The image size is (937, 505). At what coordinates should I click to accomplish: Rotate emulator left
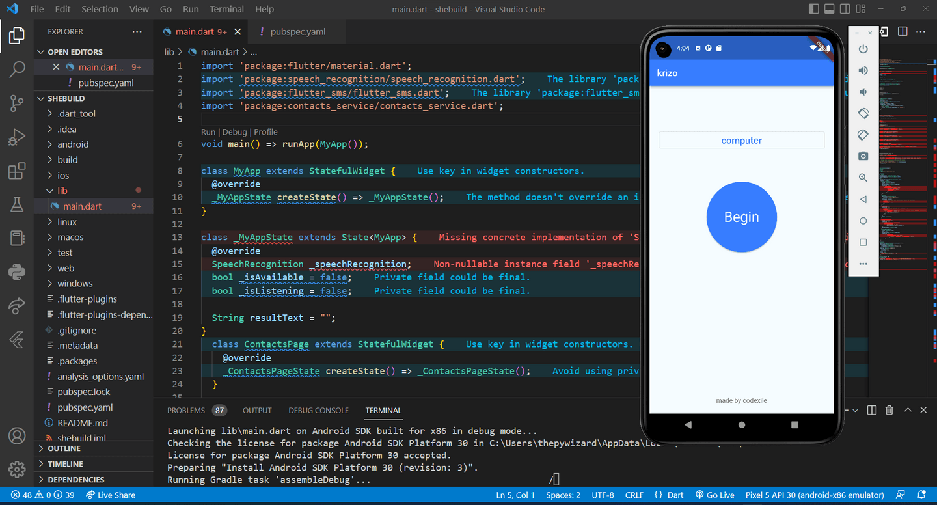863,113
